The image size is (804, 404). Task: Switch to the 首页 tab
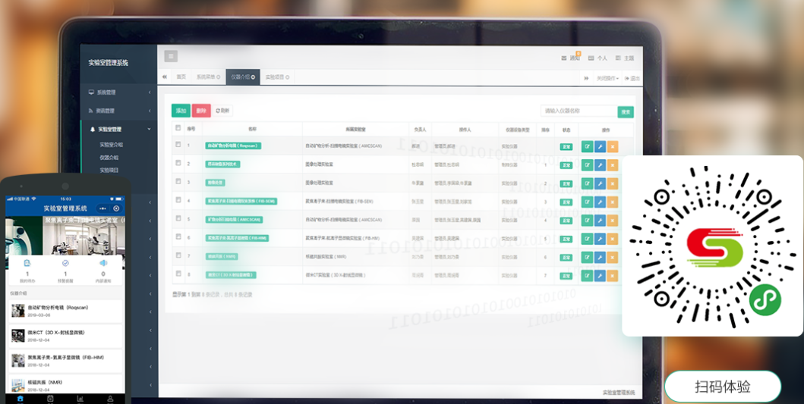click(x=181, y=77)
